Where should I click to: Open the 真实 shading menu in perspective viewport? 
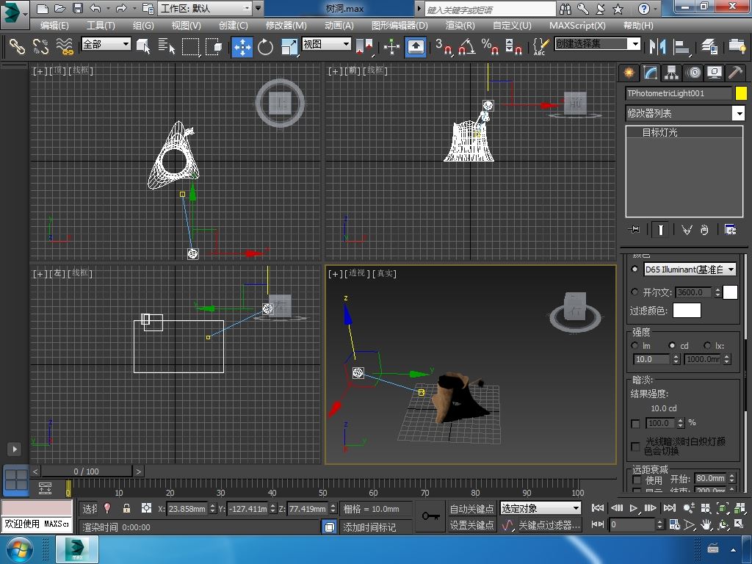[x=385, y=273]
